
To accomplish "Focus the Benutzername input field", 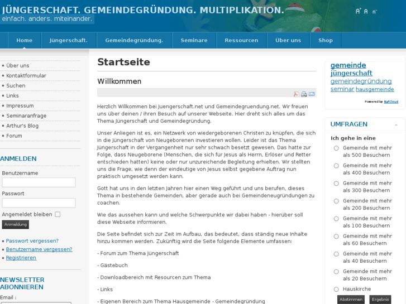I will 39,182.
